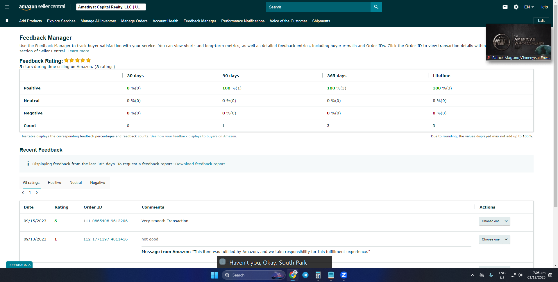
Task: Click the Help link in header
Action: [x=543, y=7]
